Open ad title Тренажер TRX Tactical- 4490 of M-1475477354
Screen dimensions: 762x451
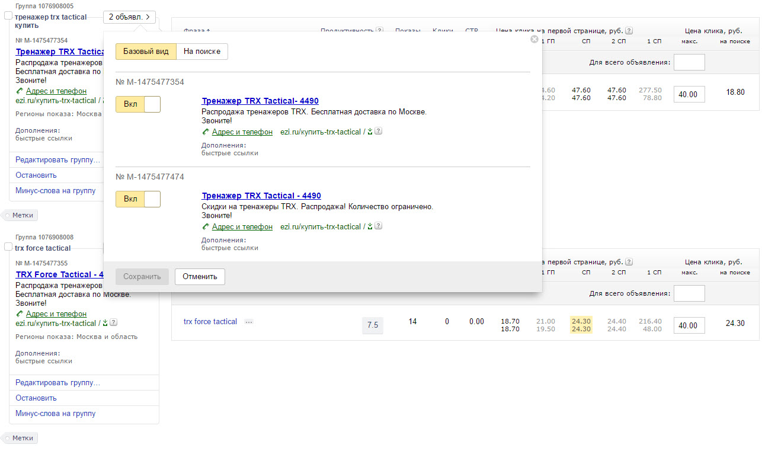tap(260, 101)
